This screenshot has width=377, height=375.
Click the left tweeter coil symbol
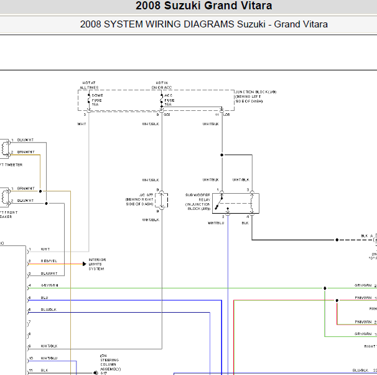(x=4, y=148)
